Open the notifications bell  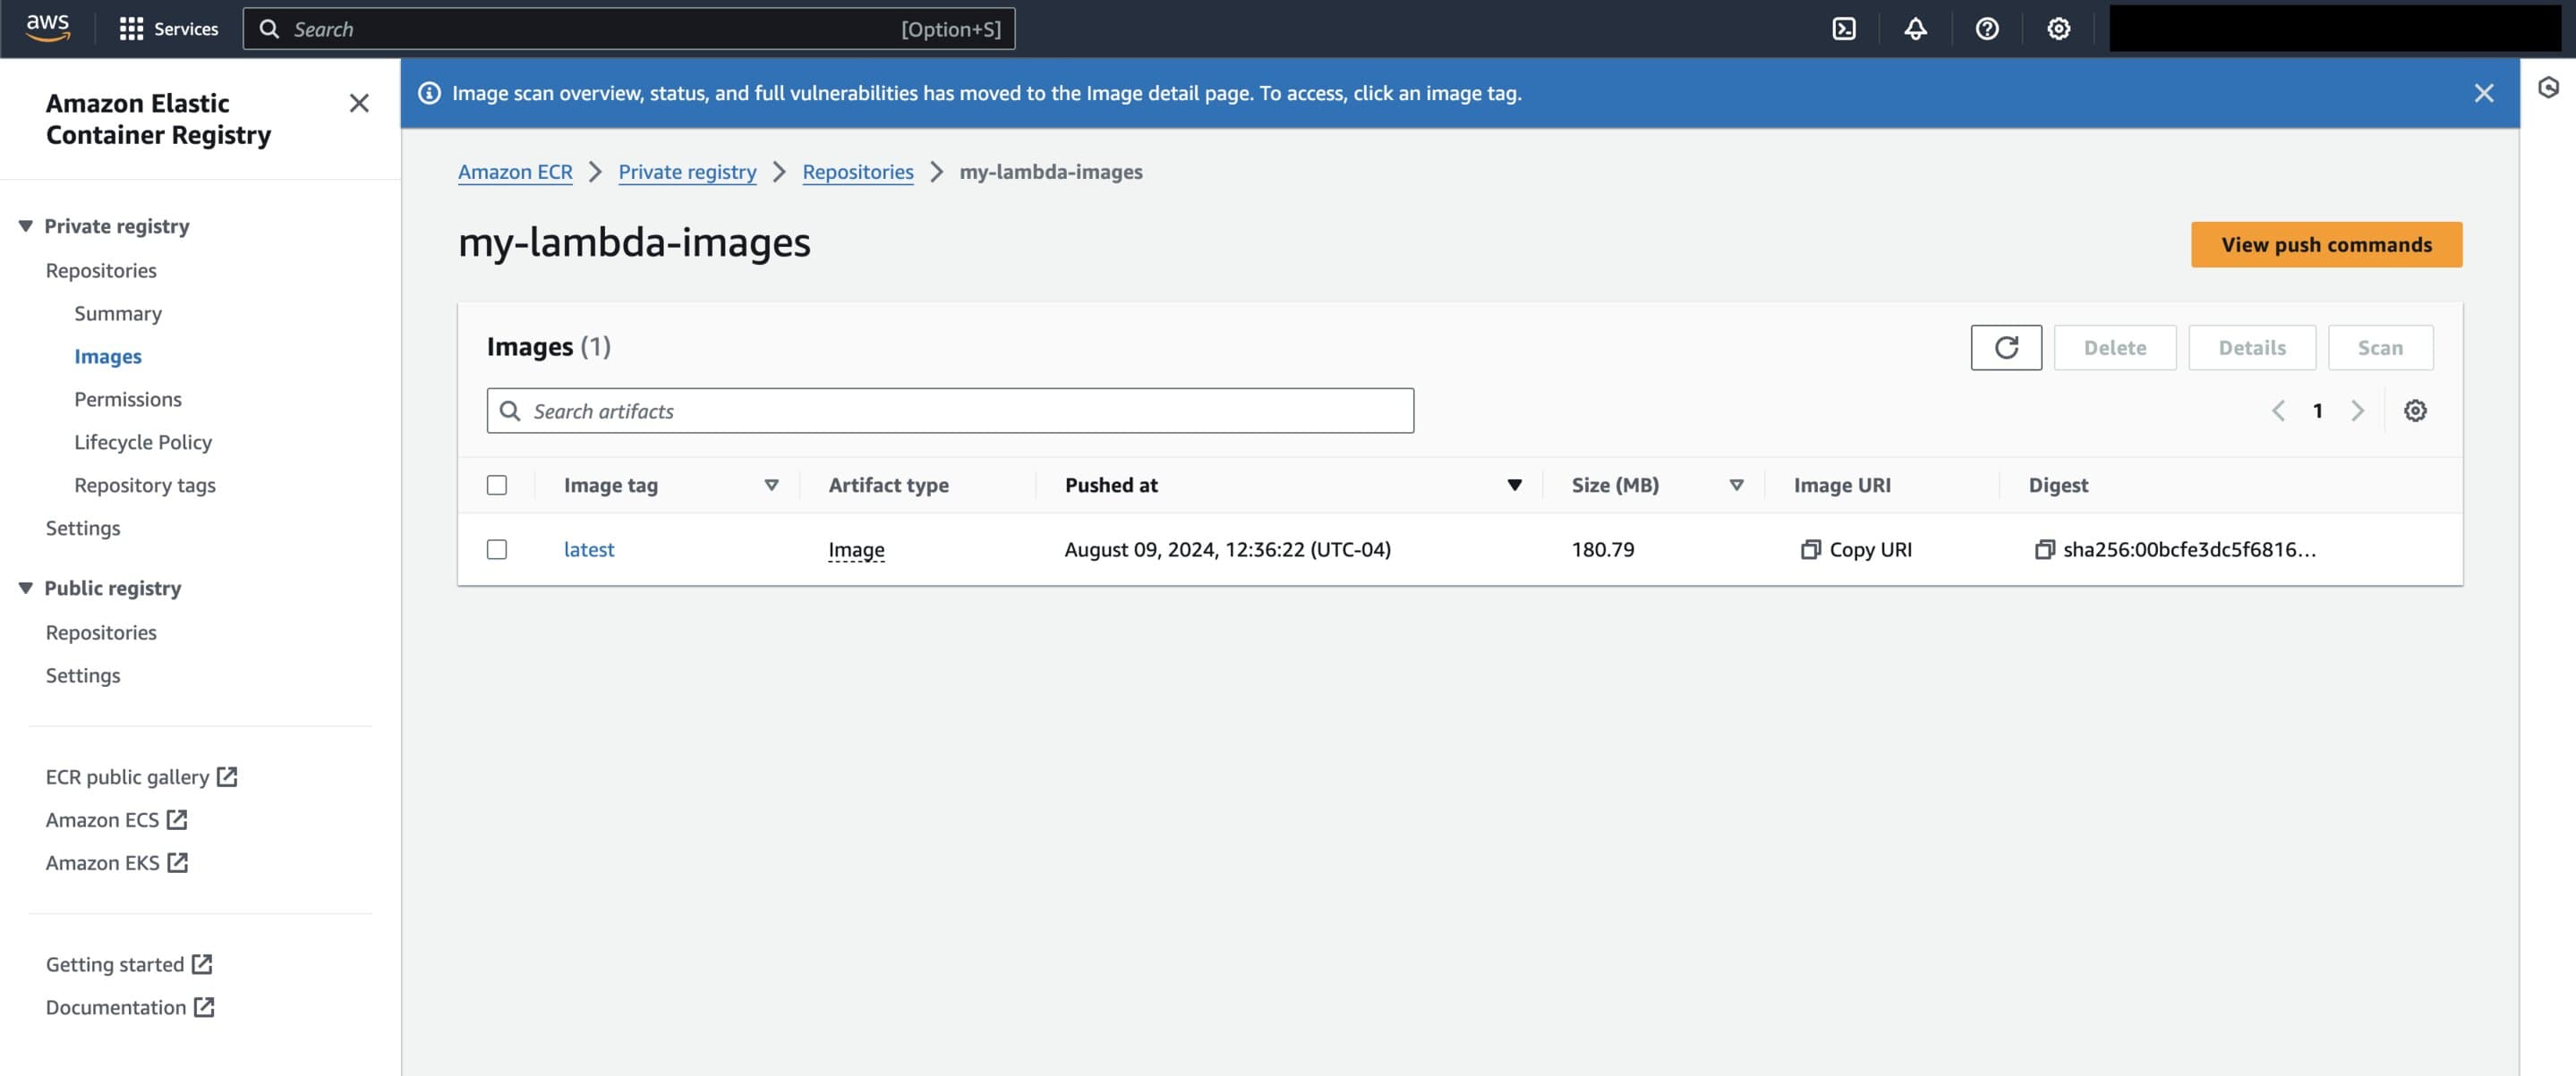pos(1915,29)
